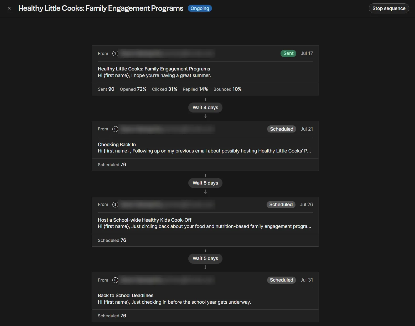Click the sender avatar icon in the Jul 26 email

coord(115,205)
